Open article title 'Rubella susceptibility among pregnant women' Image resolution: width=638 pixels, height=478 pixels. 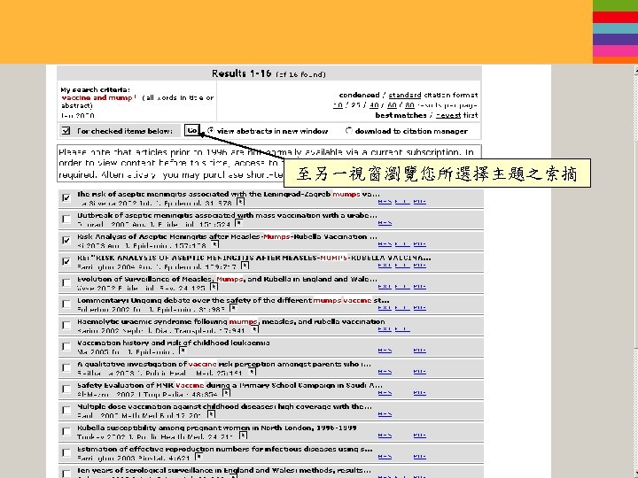pyautogui.click(x=217, y=428)
